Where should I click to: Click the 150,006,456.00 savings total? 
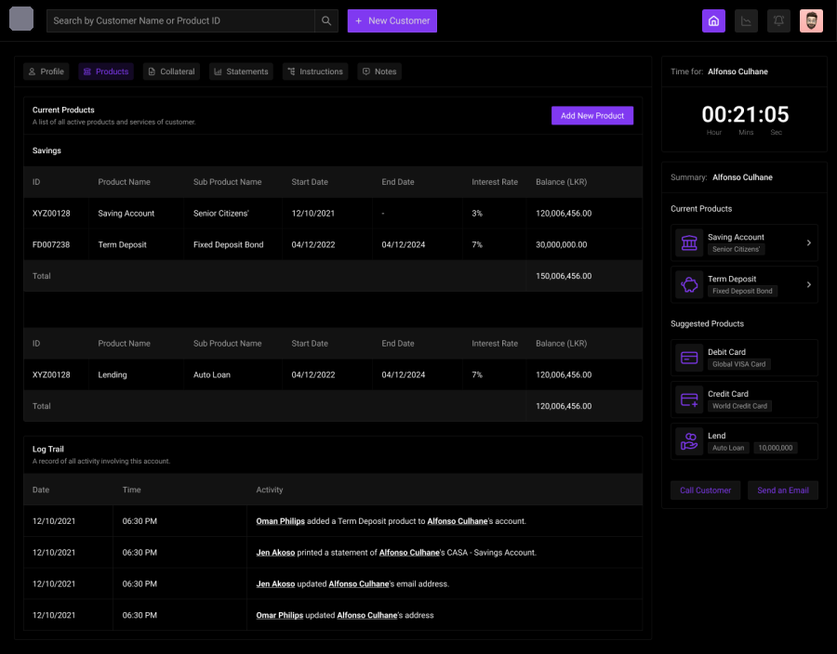[x=564, y=276]
